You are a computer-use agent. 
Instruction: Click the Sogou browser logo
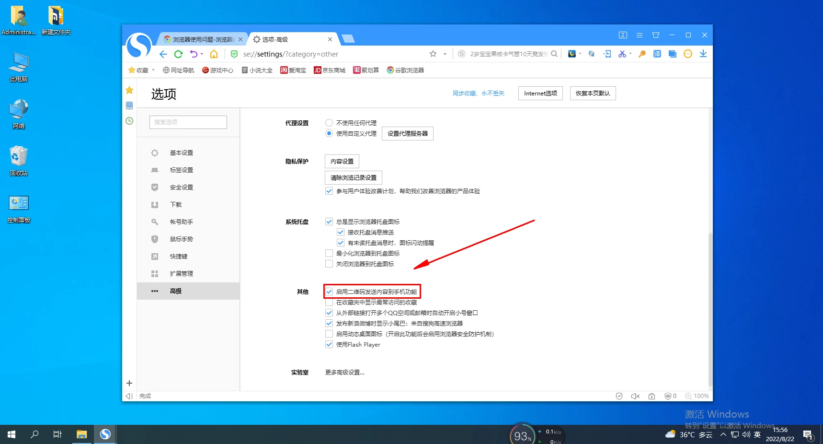click(x=139, y=46)
